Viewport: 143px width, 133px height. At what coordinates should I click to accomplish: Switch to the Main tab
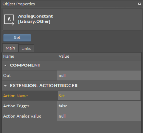(x=10, y=48)
